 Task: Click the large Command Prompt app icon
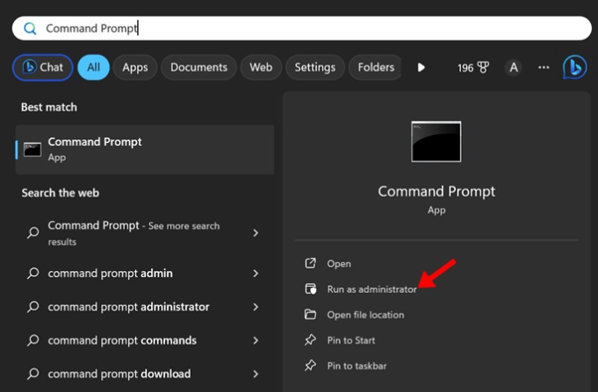(436, 141)
